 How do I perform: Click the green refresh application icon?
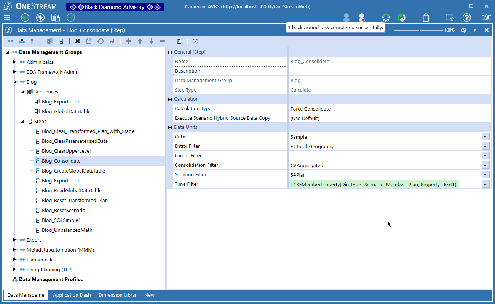pos(401,17)
